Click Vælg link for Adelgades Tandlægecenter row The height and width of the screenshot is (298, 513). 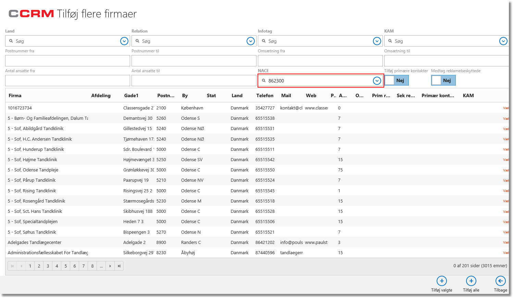coord(506,242)
